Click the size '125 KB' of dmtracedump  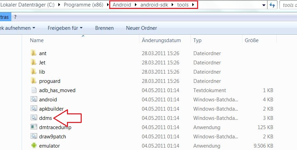click(x=265, y=127)
